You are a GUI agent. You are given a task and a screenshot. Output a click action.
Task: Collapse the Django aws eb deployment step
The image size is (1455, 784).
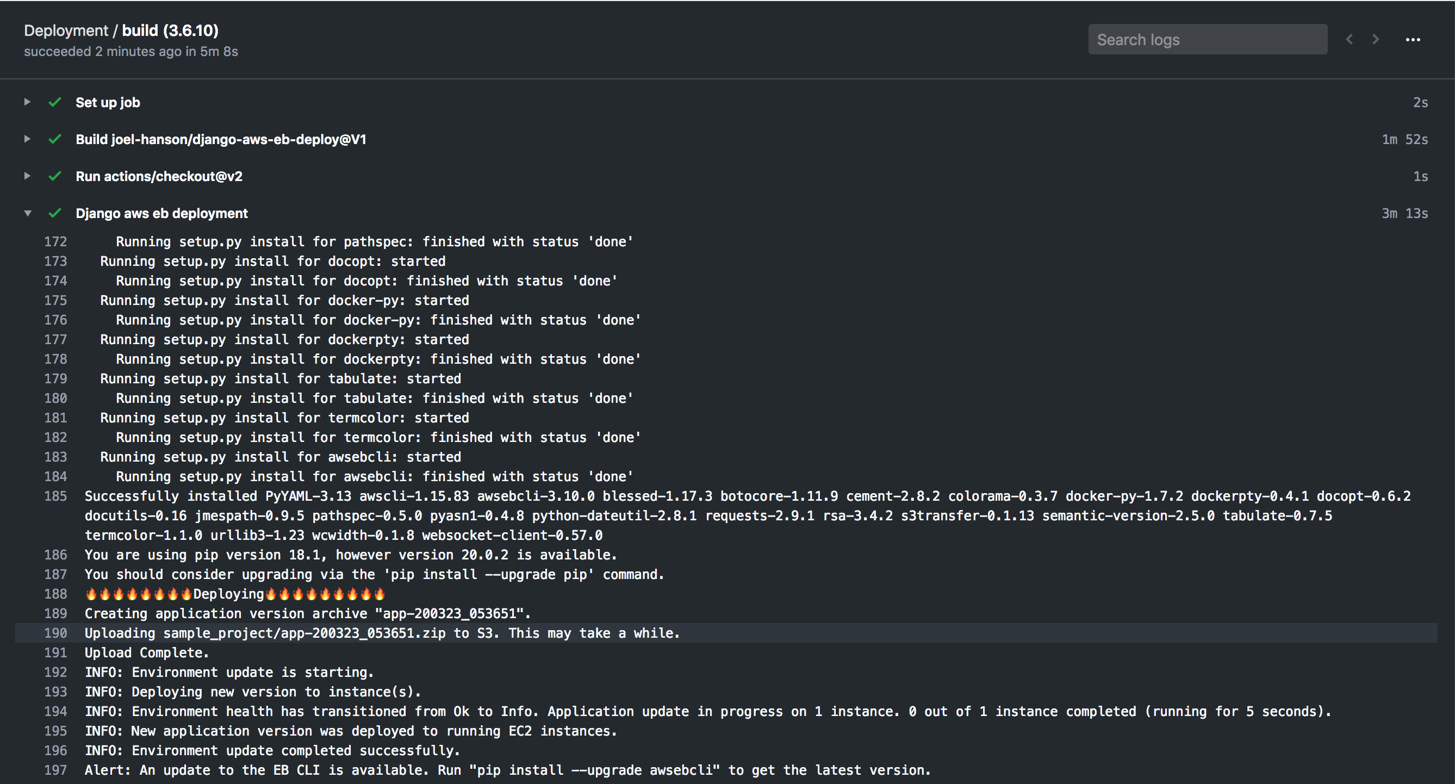pos(27,214)
